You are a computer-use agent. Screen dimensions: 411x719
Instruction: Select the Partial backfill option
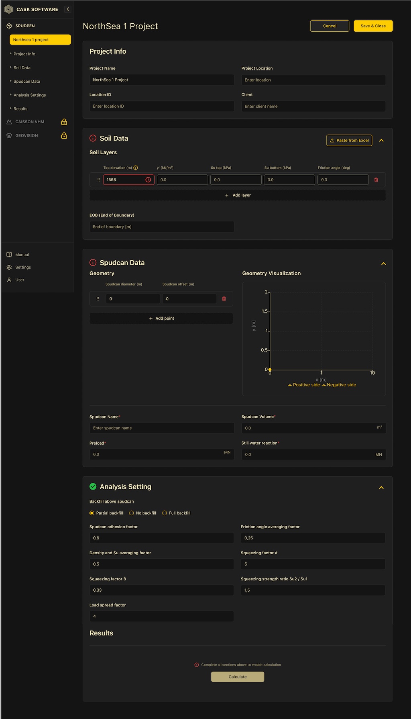click(92, 513)
